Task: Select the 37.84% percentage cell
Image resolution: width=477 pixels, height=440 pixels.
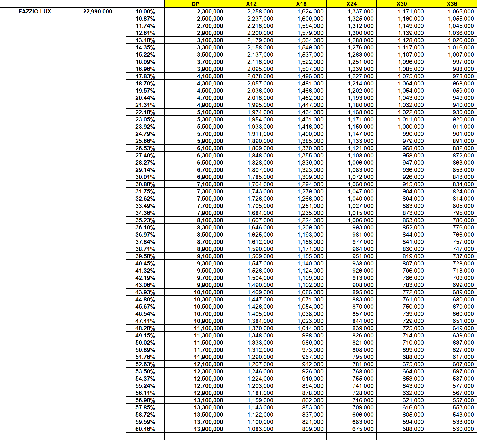Action: click(x=145, y=242)
